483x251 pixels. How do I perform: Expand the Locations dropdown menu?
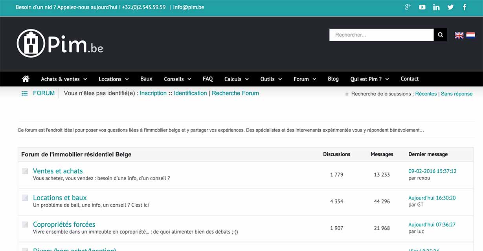[113, 79]
